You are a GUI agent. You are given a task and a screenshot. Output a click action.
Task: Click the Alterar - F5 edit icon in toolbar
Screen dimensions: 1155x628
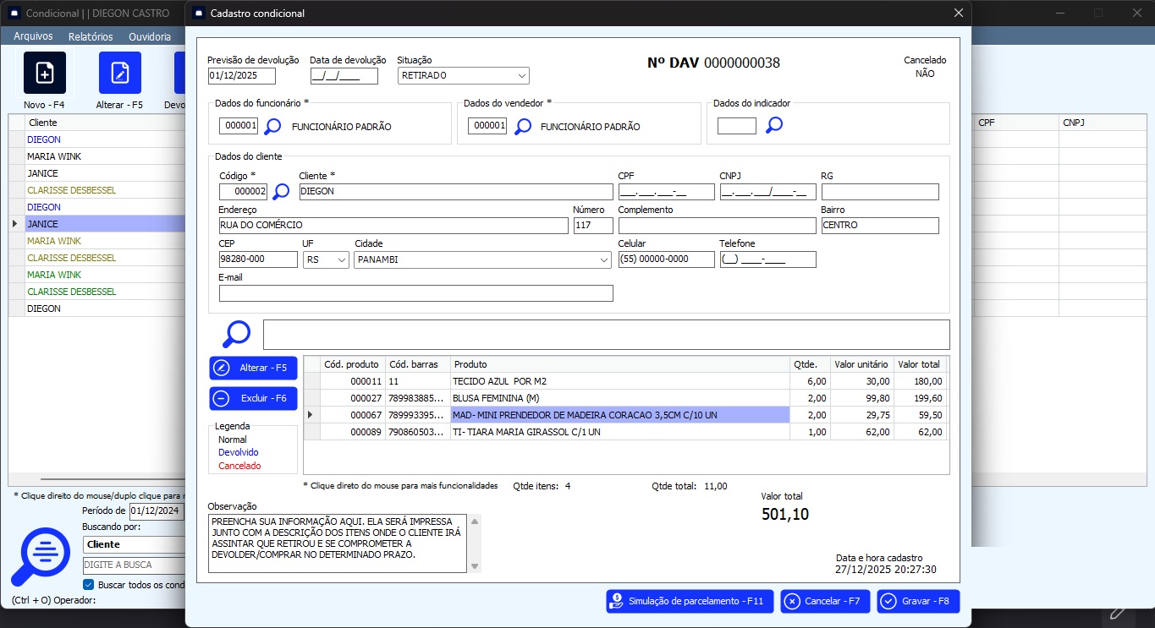click(x=120, y=73)
